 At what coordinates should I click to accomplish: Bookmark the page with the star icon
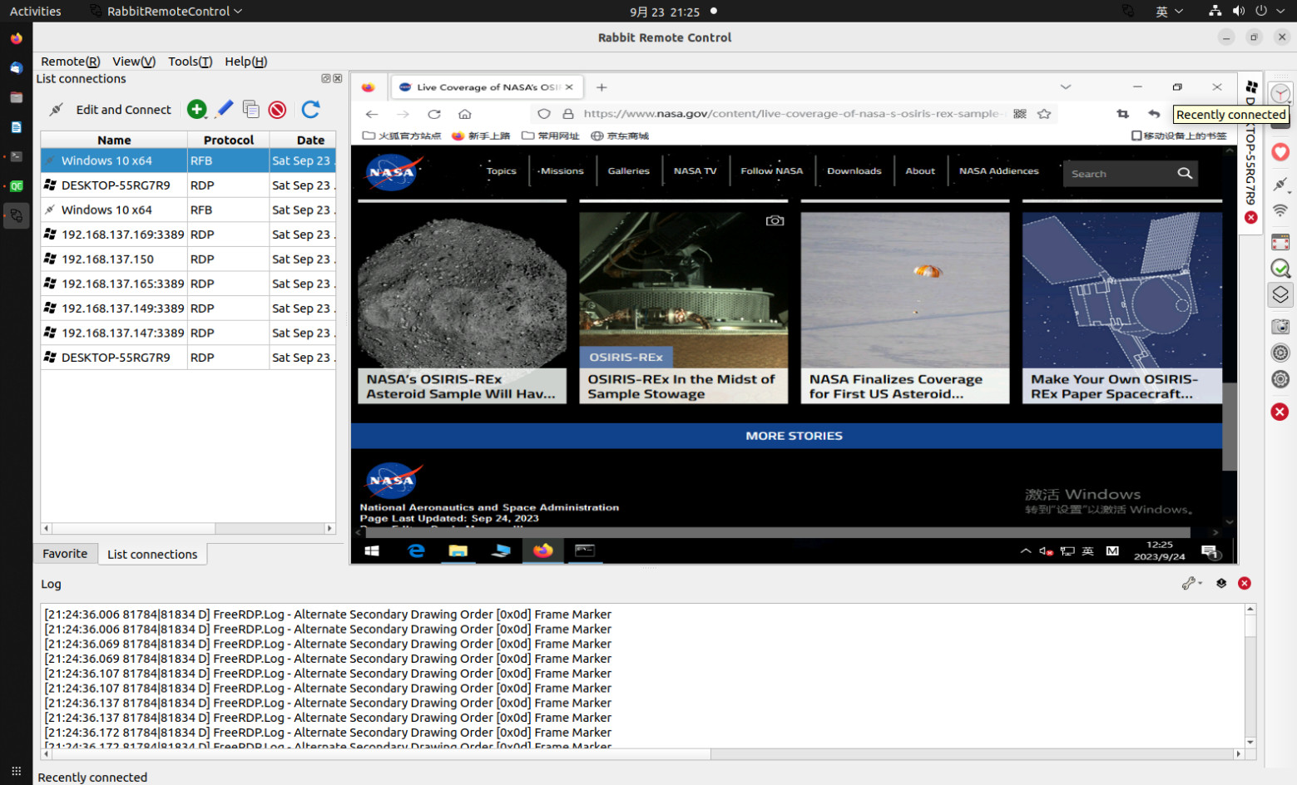click(x=1044, y=114)
